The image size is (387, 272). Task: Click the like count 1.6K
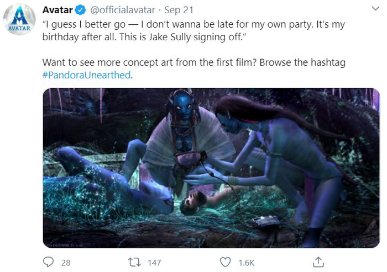click(246, 263)
